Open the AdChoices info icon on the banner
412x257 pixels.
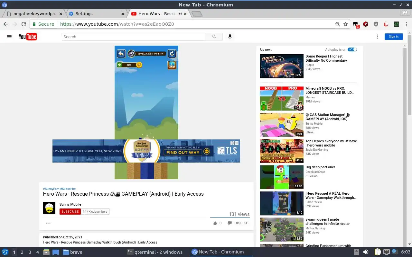click(x=232, y=143)
